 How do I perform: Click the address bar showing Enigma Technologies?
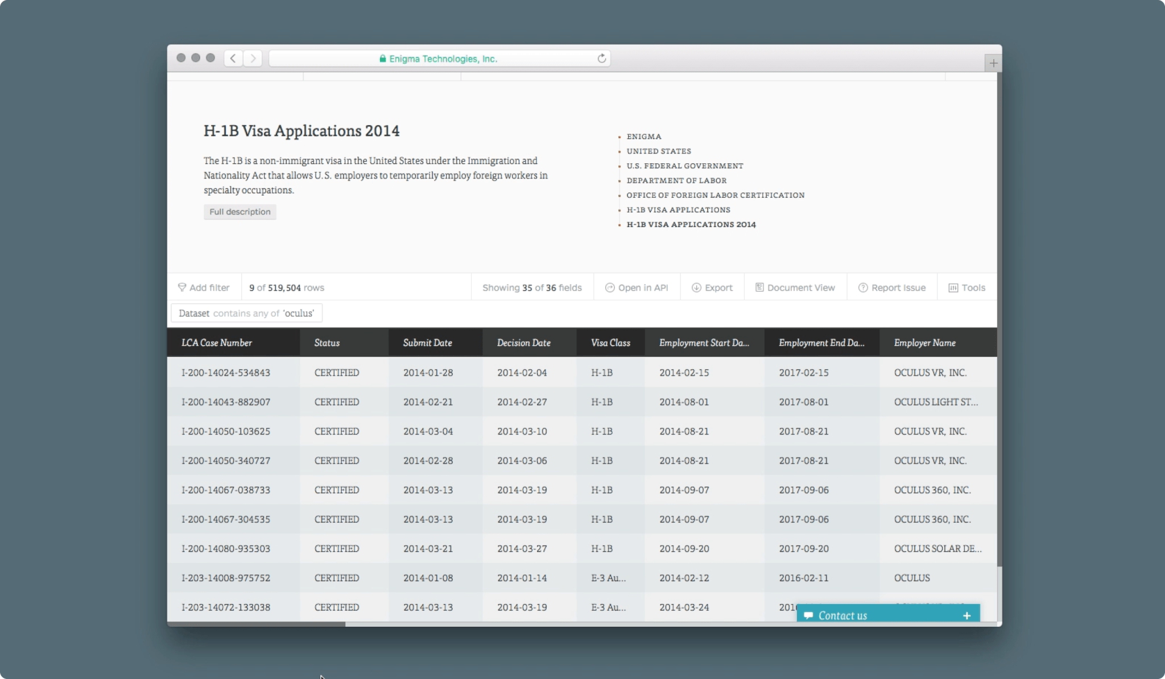click(x=439, y=59)
